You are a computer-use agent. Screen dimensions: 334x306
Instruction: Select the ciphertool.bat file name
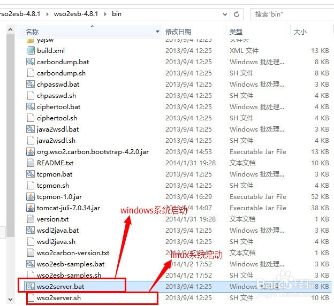[58, 107]
